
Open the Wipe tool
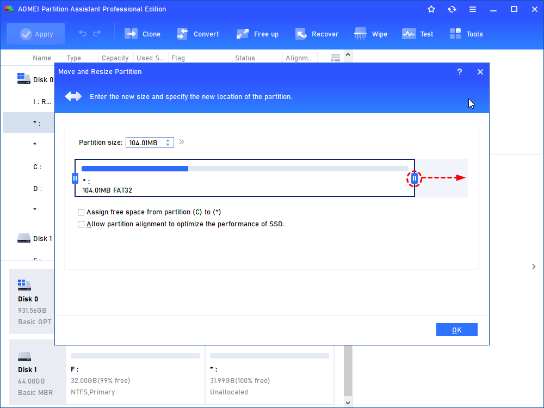click(370, 34)
